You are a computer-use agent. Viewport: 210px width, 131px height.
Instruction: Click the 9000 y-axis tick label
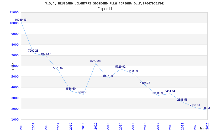pyautogui.click(x=15, y=34)
